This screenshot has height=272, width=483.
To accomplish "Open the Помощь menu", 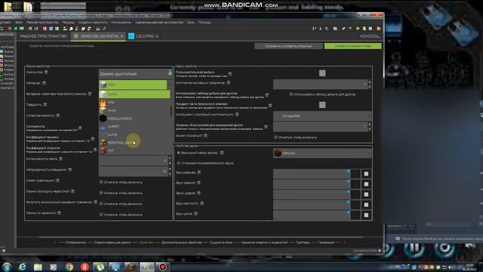I will coord(205,22).
